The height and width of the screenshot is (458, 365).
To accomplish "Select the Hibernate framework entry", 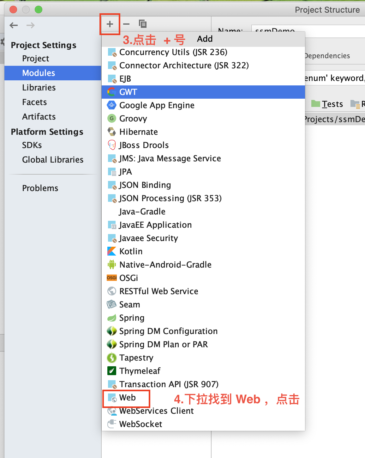I will click(x=203, y=132).
